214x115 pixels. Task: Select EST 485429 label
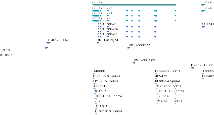click(161, 76)
